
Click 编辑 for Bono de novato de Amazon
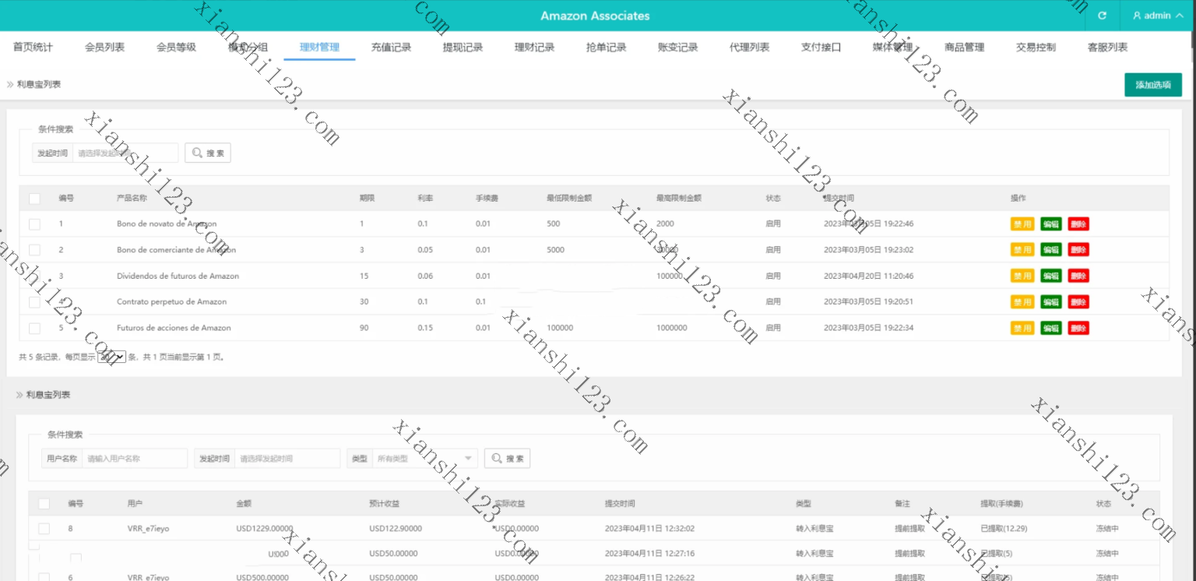pos(1051,224)
